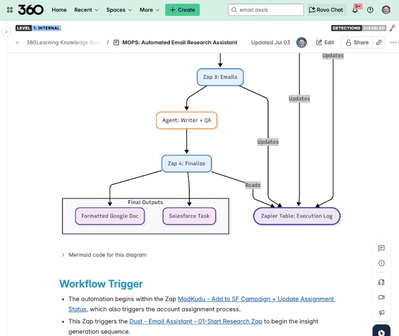Click the contributor avatar beside Updated date
399x336 pixels.
(301, 42)
